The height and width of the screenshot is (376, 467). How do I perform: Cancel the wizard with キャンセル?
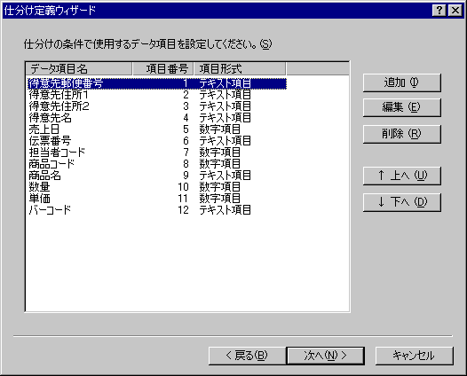tap(415, 356)
